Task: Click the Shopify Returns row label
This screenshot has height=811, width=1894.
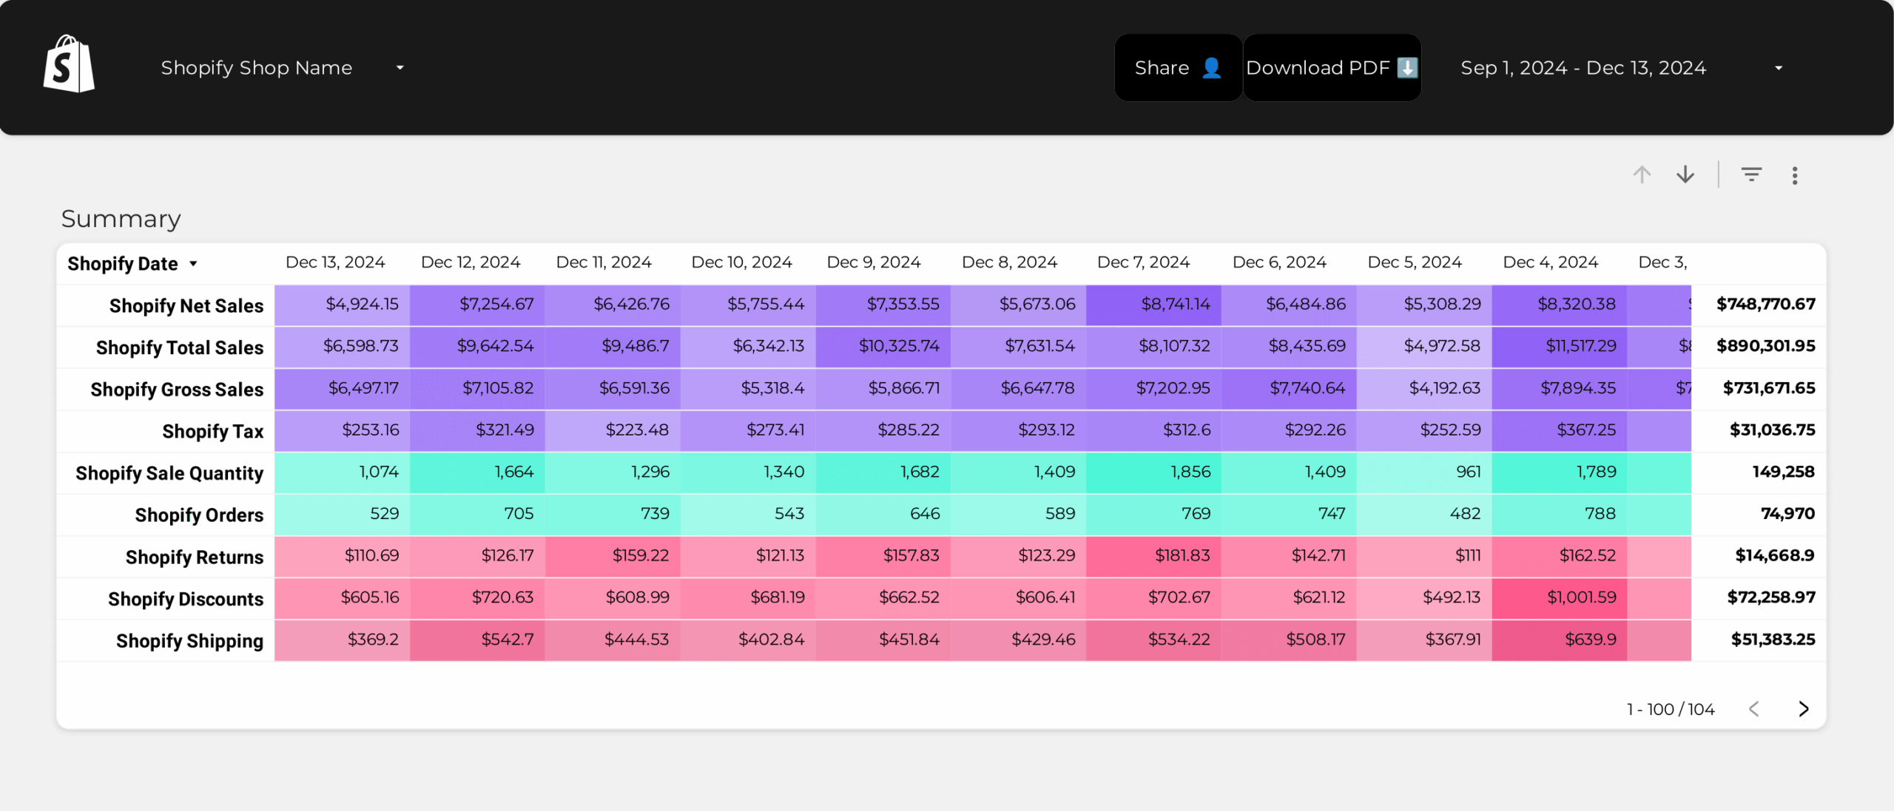Action: click(x=194, y=557)
